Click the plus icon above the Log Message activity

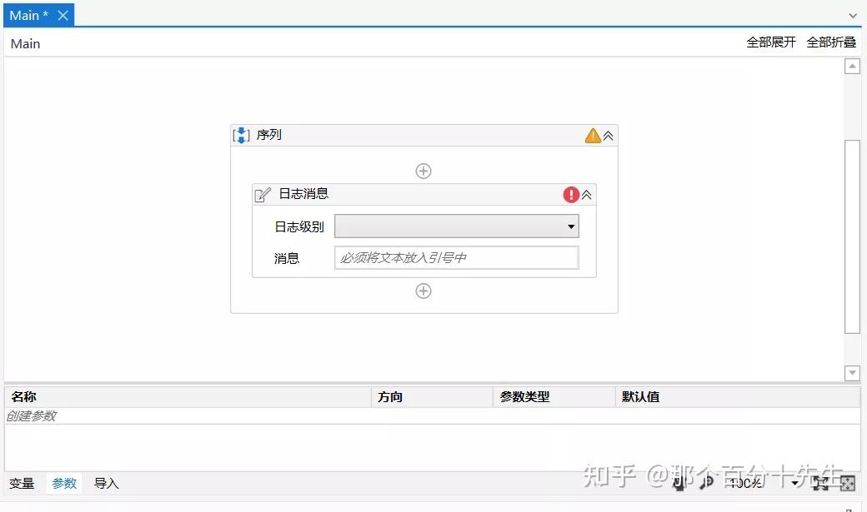423,171
